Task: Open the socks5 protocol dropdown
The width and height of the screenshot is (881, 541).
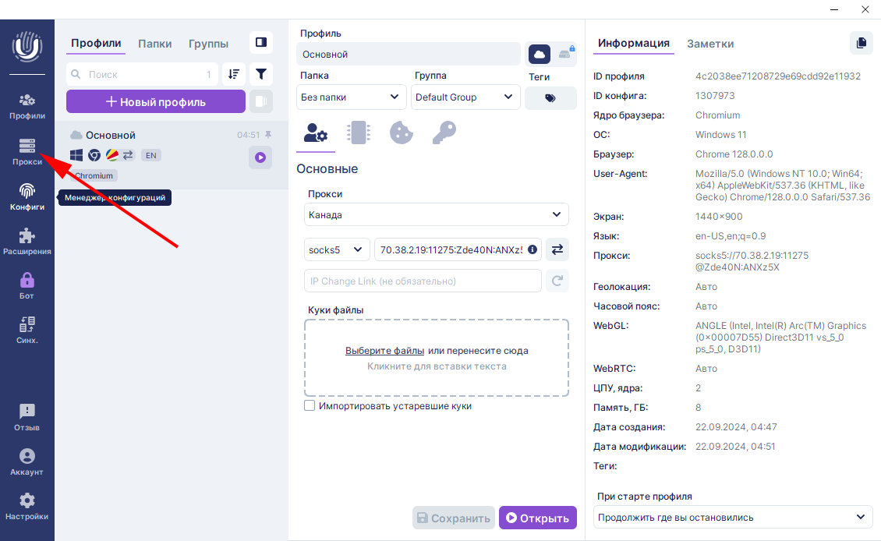Action: click(337, 249)
